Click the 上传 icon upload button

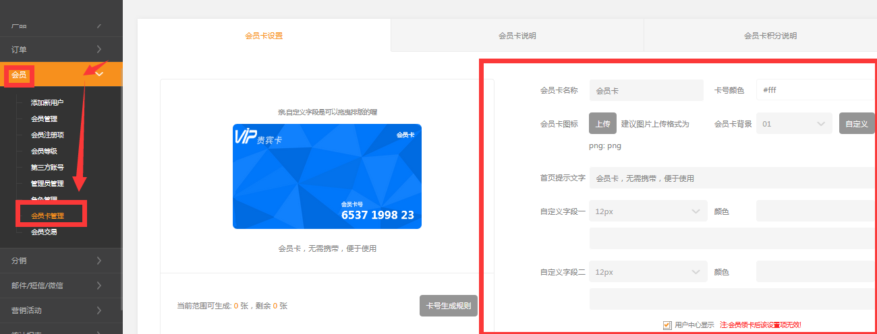[602, 124]
